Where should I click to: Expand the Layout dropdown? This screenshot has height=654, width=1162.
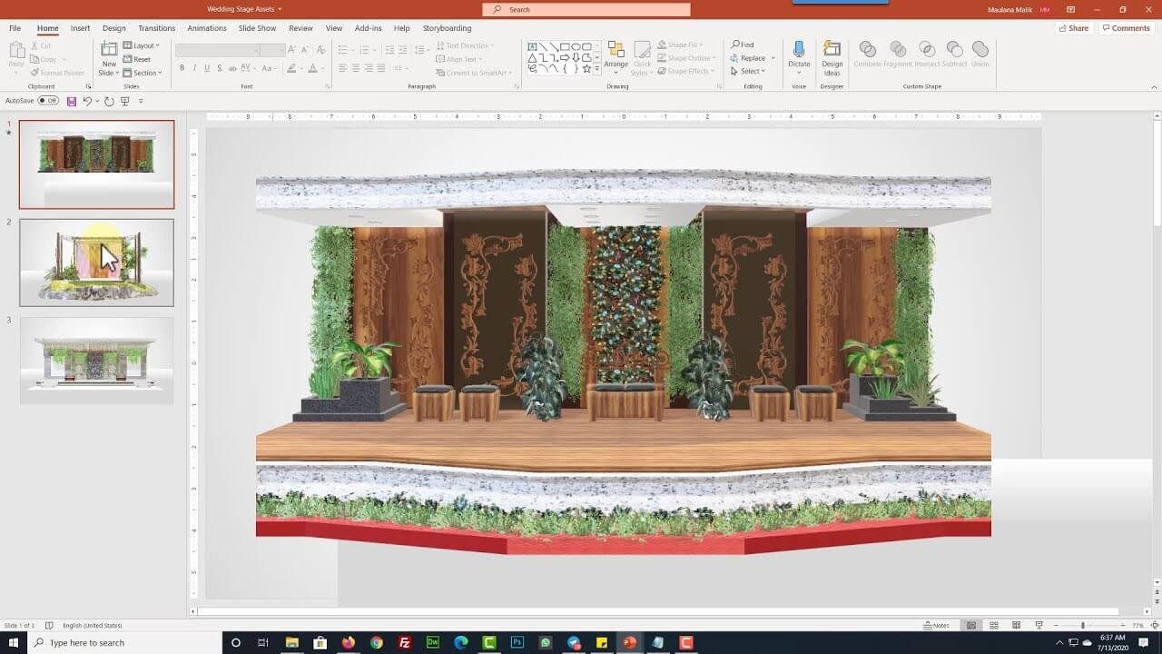point(141,45)
